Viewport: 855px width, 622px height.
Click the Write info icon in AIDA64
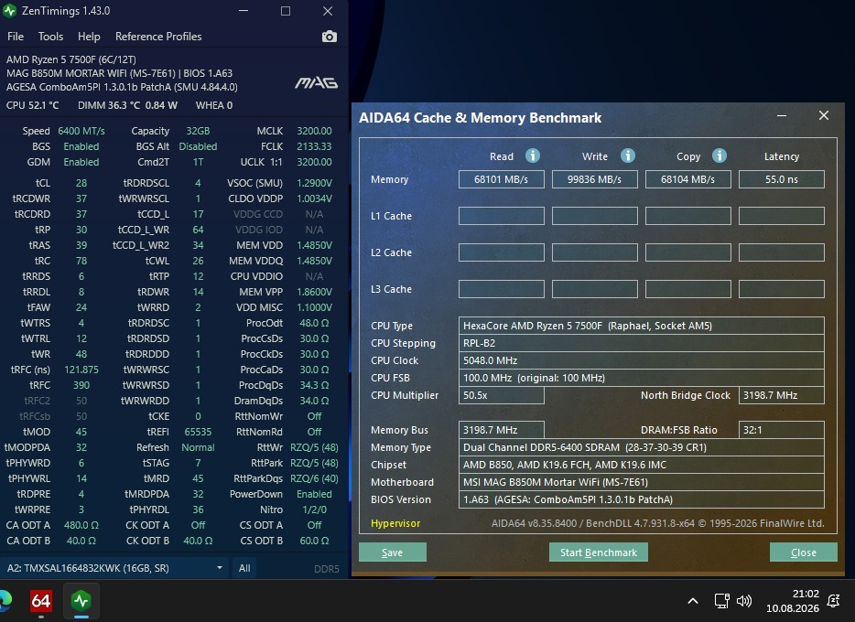pos(628,155)
